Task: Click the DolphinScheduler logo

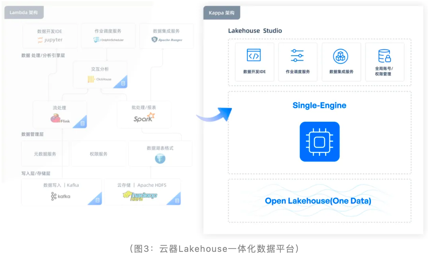Action: tap(108, 40)
